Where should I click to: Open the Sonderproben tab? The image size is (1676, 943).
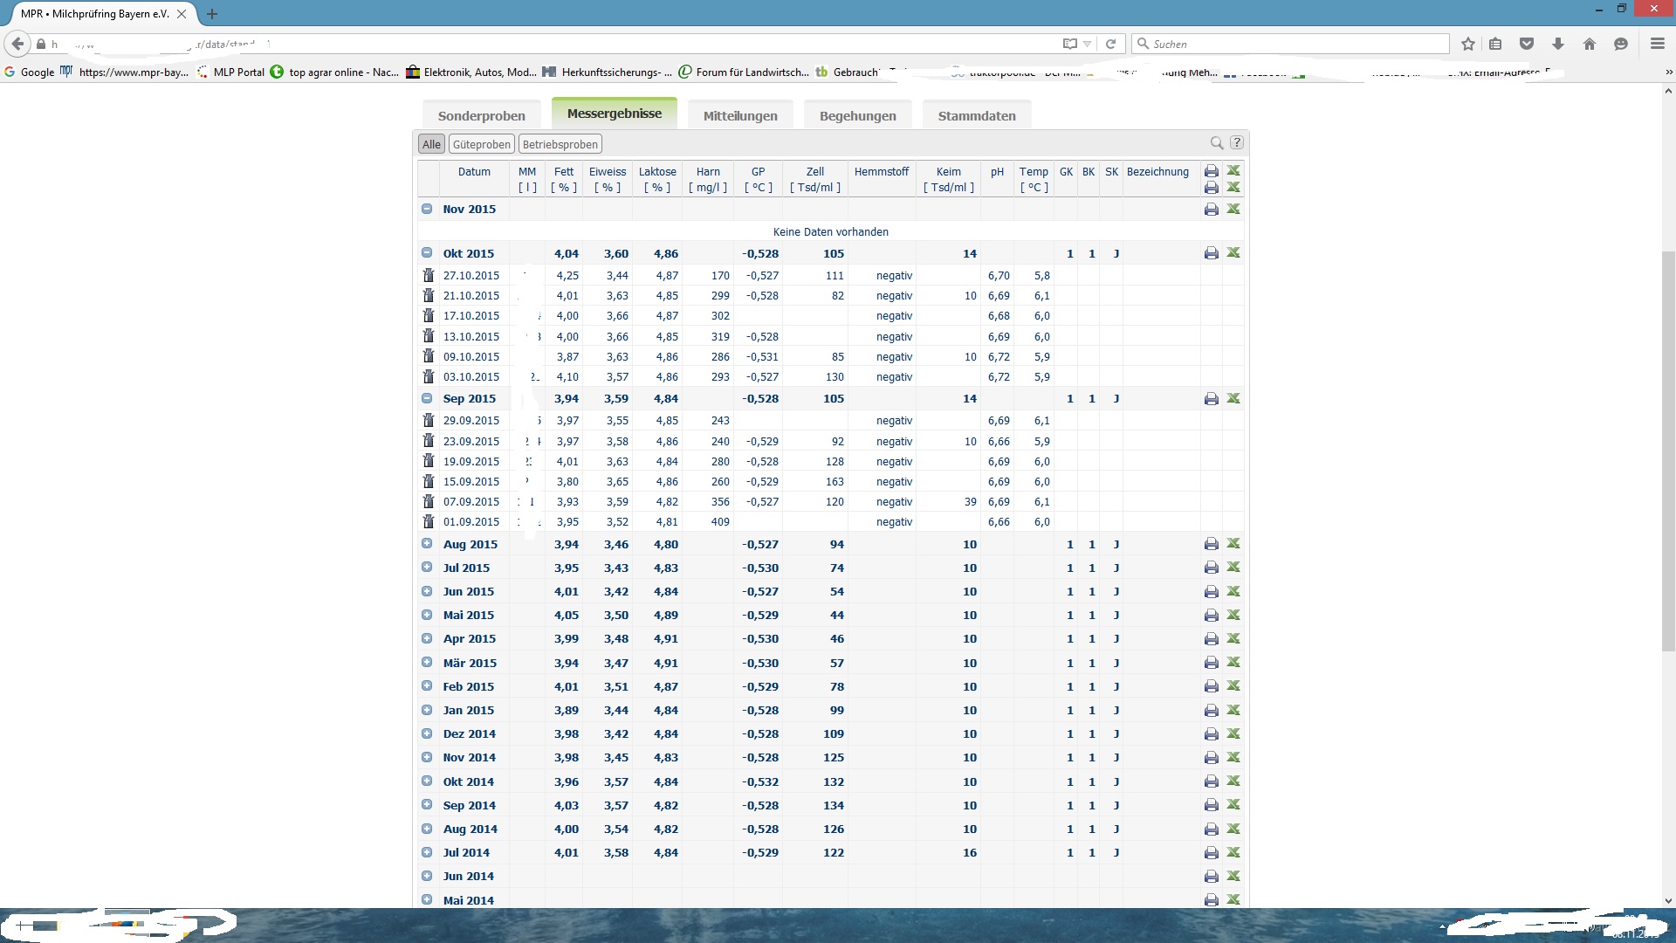point(481,116)
